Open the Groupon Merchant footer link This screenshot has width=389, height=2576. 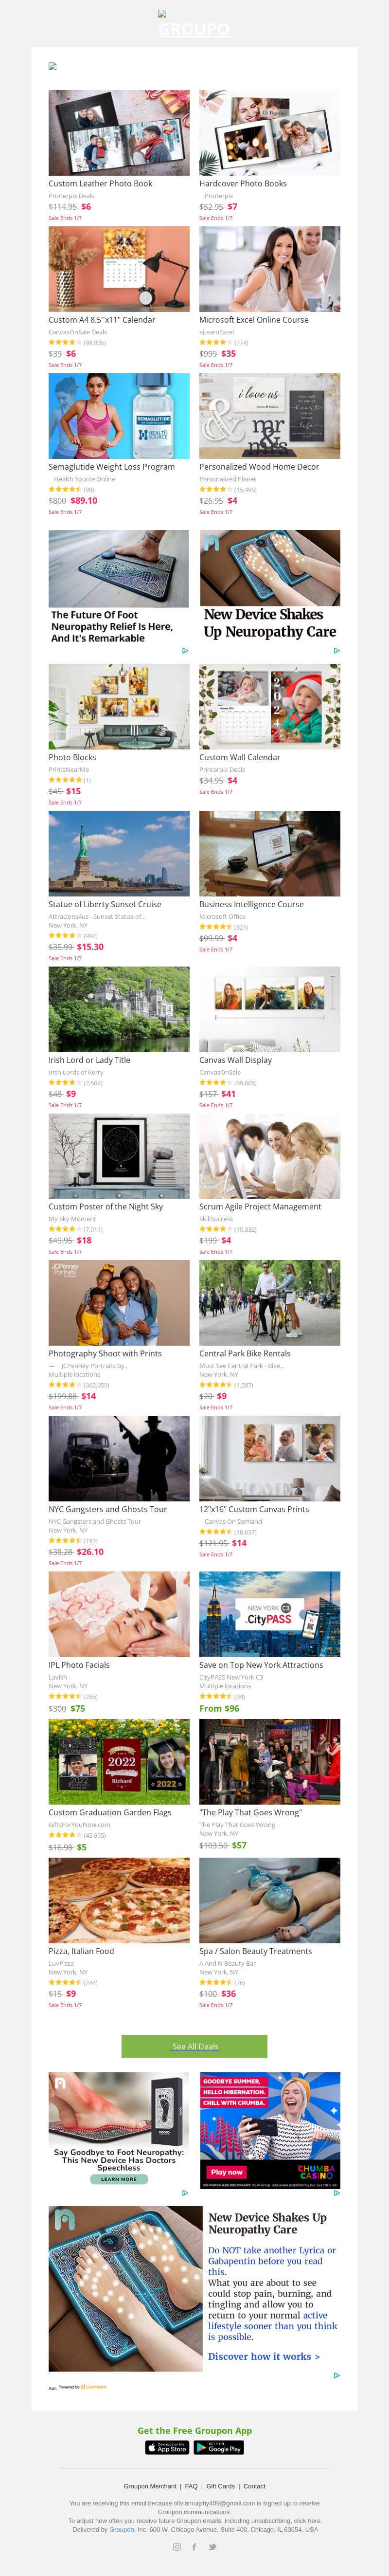(x=150, y=2485)
